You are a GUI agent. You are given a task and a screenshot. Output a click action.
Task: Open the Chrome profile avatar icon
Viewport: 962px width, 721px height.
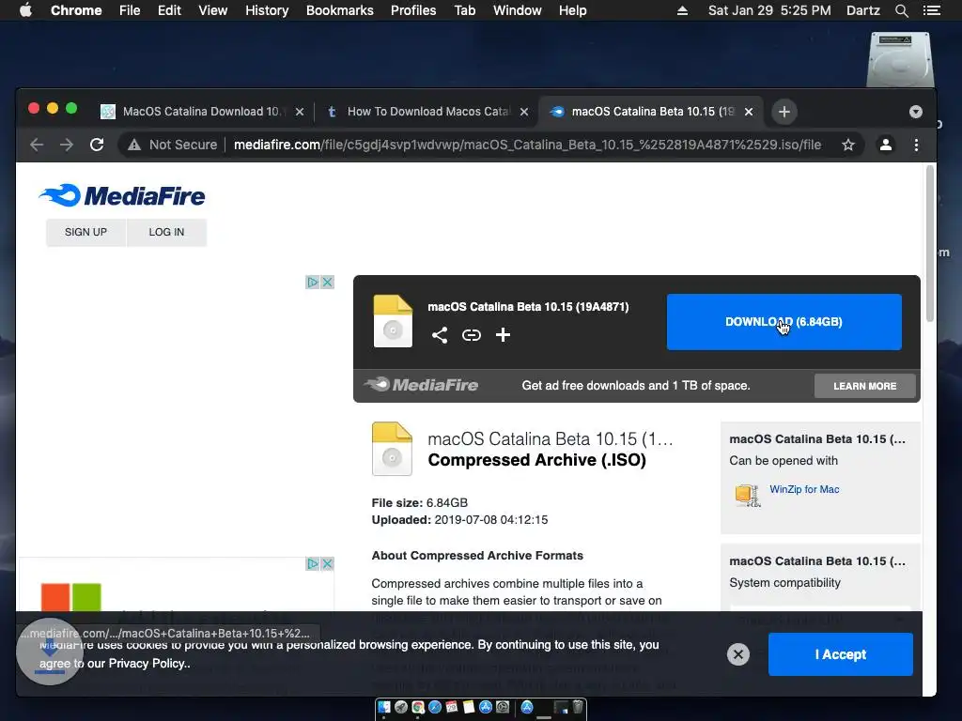(885, 145)
